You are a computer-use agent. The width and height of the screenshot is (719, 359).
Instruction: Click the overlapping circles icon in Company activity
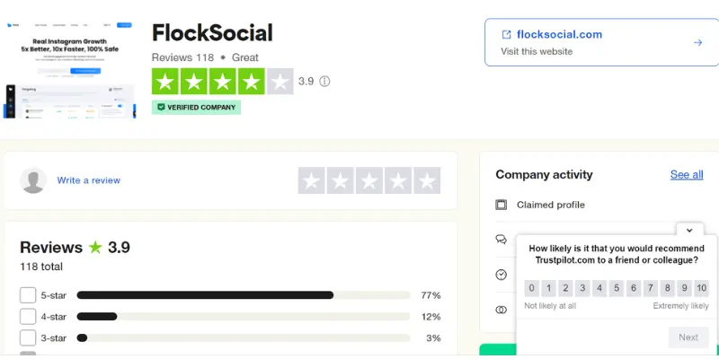pyautogui.click(x=502, y=310)
